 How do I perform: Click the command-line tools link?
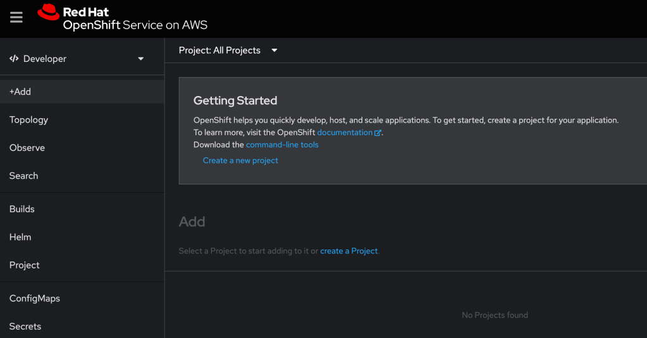coord(282,145)
